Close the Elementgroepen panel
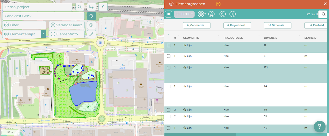 [325, 4]
